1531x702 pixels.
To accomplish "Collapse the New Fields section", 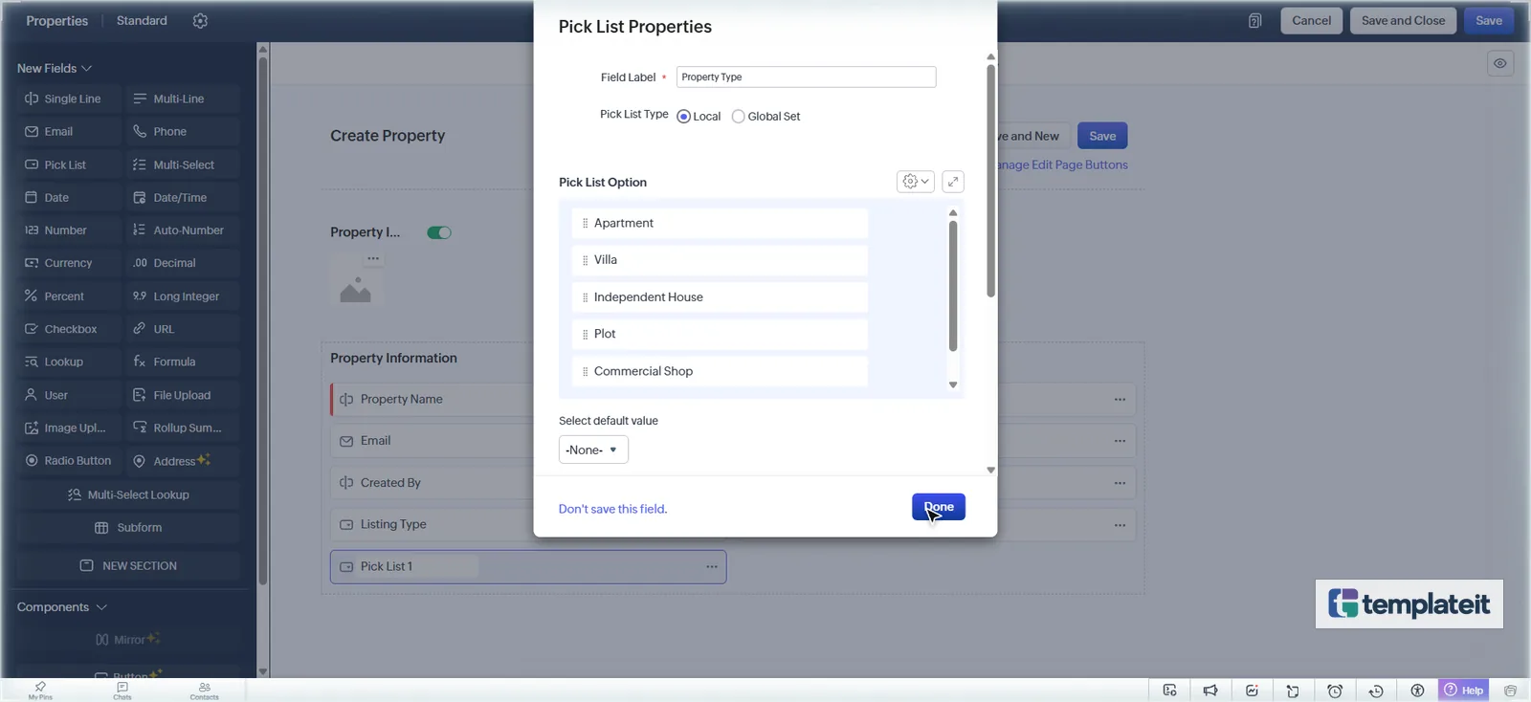I will (x=55, y=68).
